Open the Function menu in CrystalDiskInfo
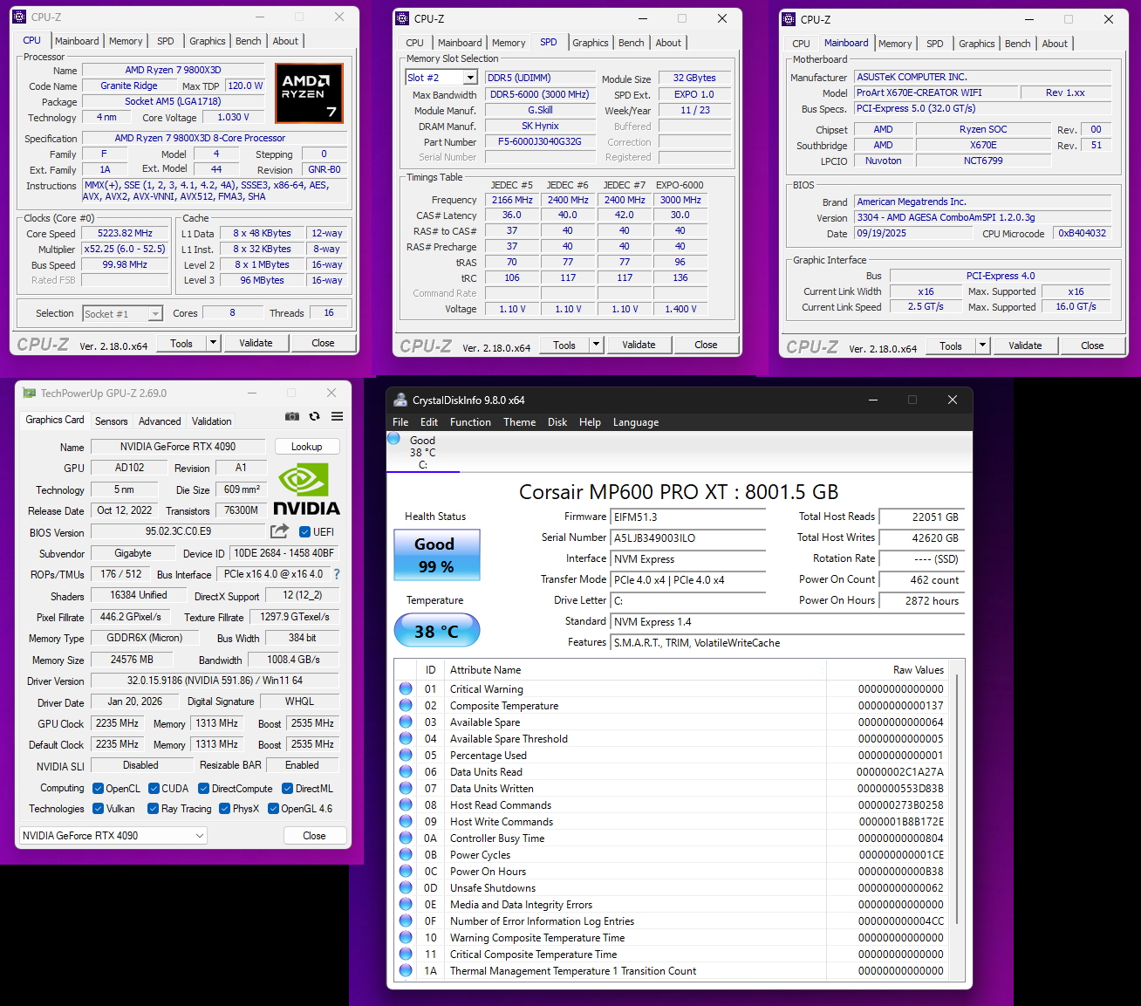 point(470,422)
